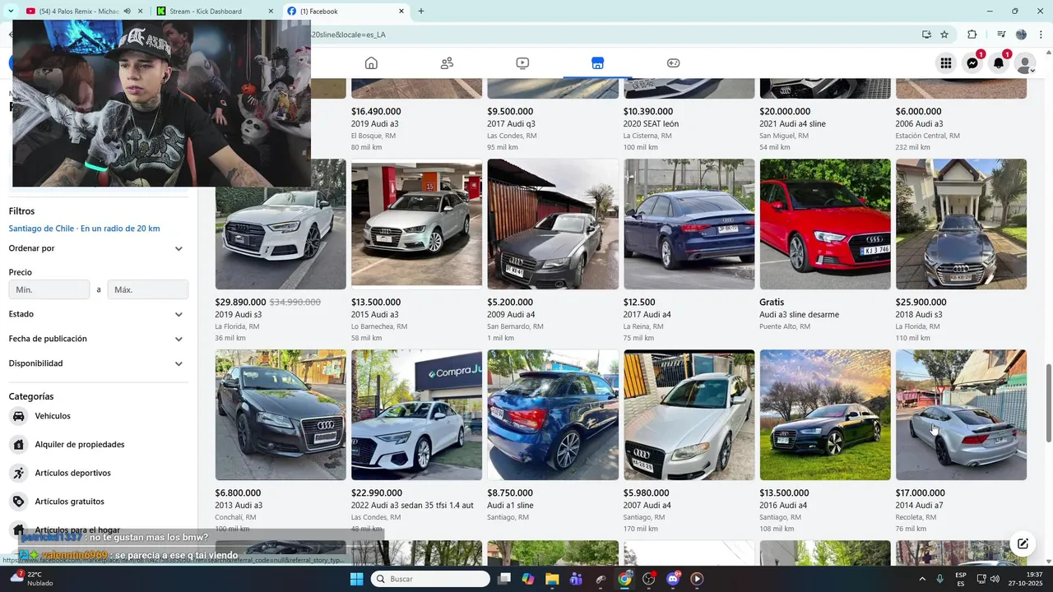Click the install app icon in address bar
This screenshot has width=1053, height=592.
926,35
